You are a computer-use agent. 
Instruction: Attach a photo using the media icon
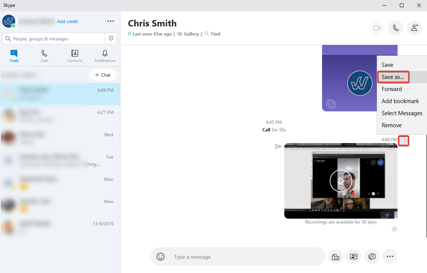coord(336,256)
